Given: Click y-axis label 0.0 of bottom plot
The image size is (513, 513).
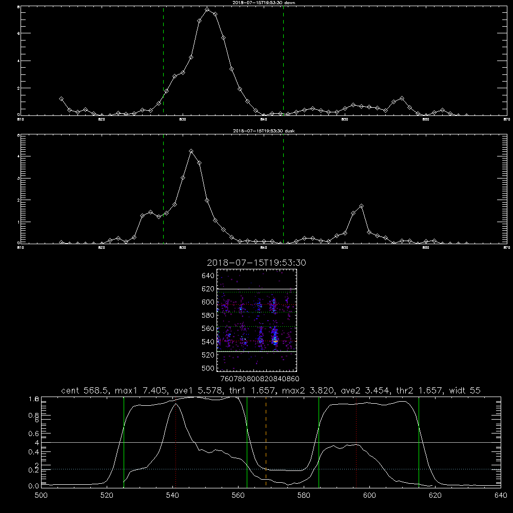Looking at the screenshot, I should coord(33,486).
